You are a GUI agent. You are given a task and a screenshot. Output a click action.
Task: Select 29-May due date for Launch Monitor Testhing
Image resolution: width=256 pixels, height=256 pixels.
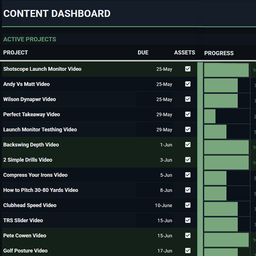pyautogui.click(x=164, y=130)
